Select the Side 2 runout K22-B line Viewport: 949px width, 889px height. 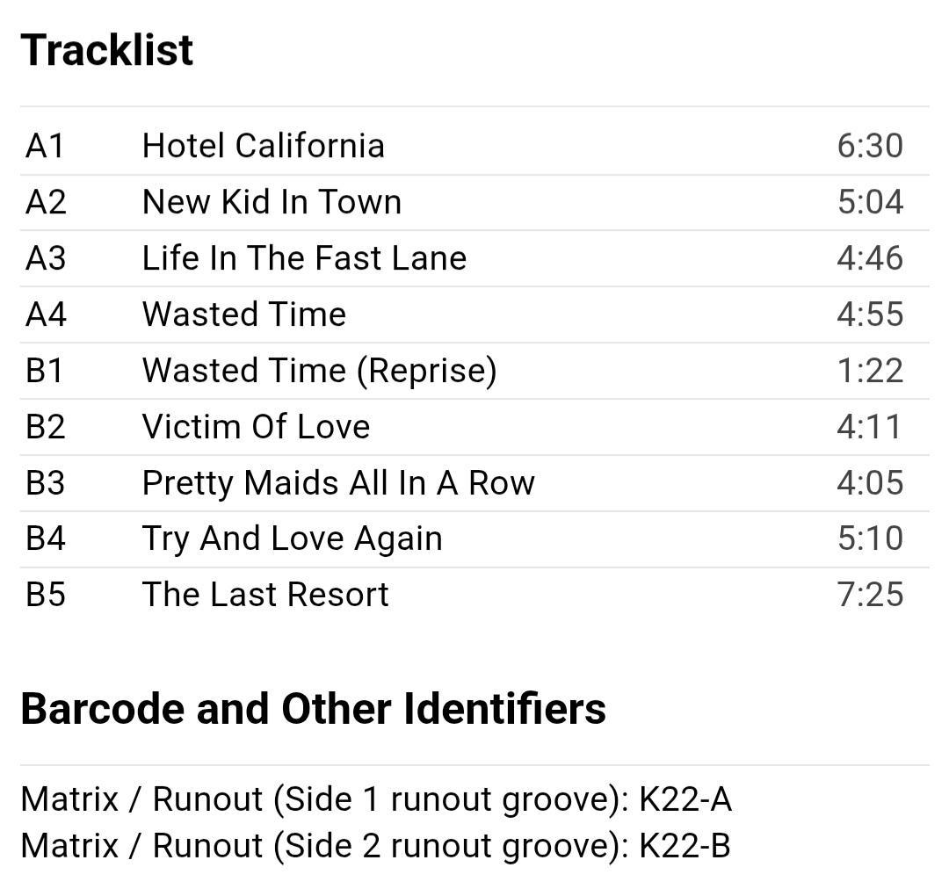(x=376, y=846)
